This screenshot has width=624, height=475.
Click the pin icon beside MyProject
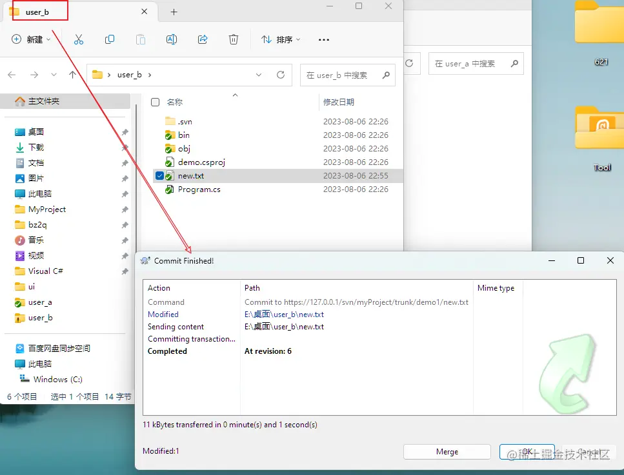coord(125,209)
